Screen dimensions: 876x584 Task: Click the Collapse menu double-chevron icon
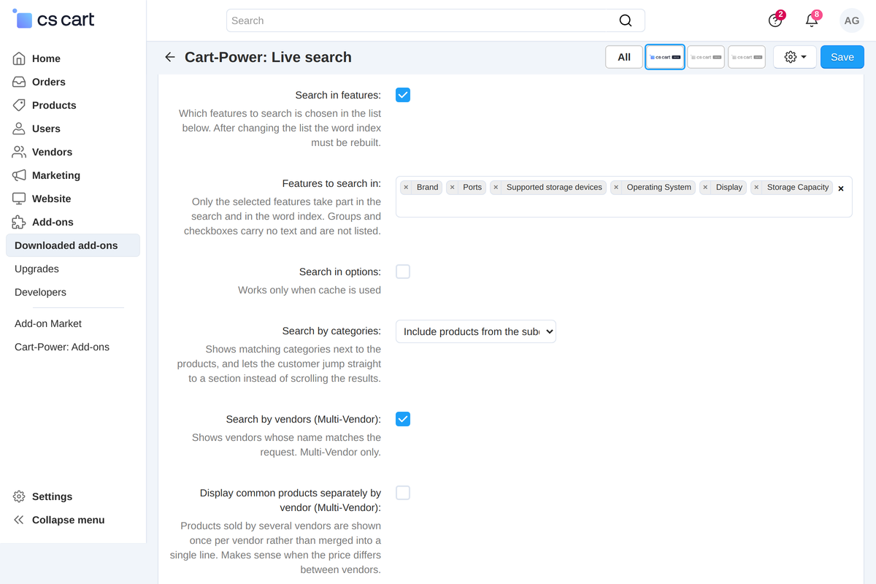(x=19, y=520)
